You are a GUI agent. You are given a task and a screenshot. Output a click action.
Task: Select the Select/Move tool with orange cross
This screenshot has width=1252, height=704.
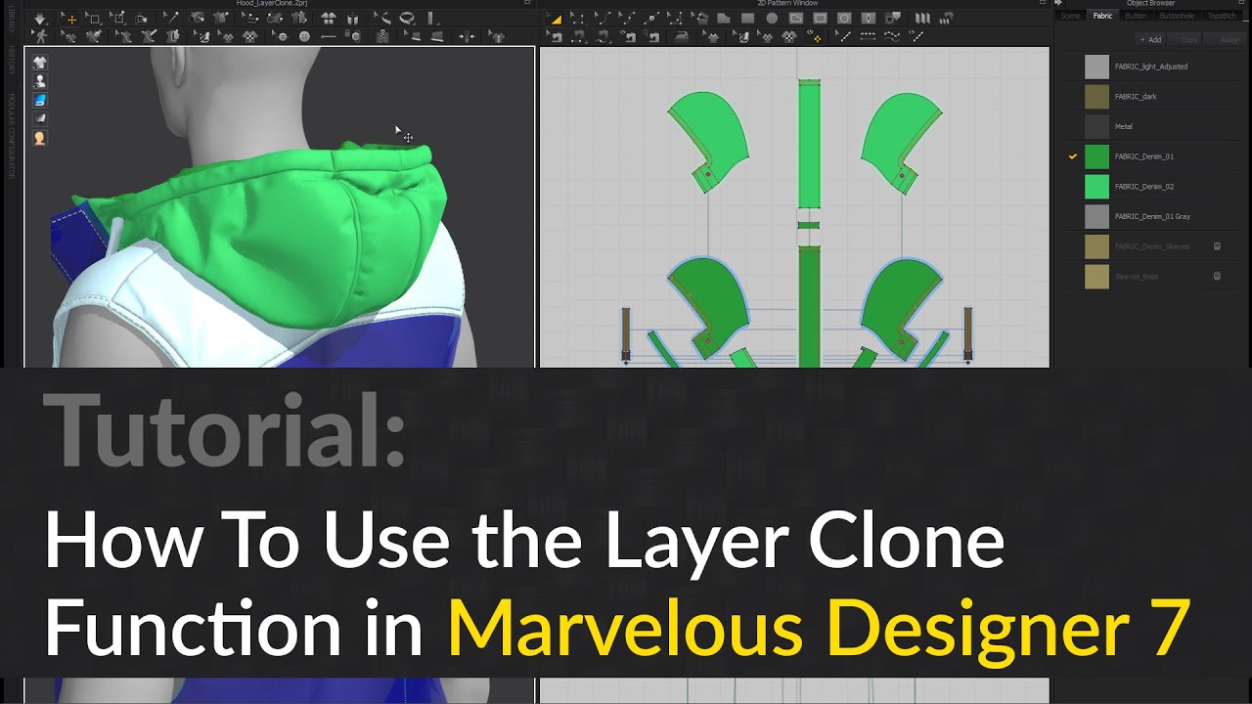coord(69,19)
